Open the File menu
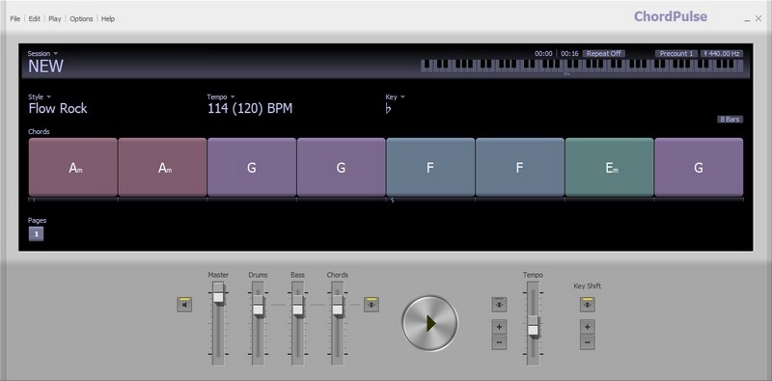Viewport: 772px width, 381px height. (15, 18)
